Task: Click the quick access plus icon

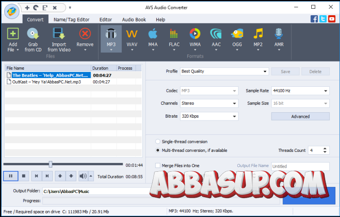Action: coord(27,8)
